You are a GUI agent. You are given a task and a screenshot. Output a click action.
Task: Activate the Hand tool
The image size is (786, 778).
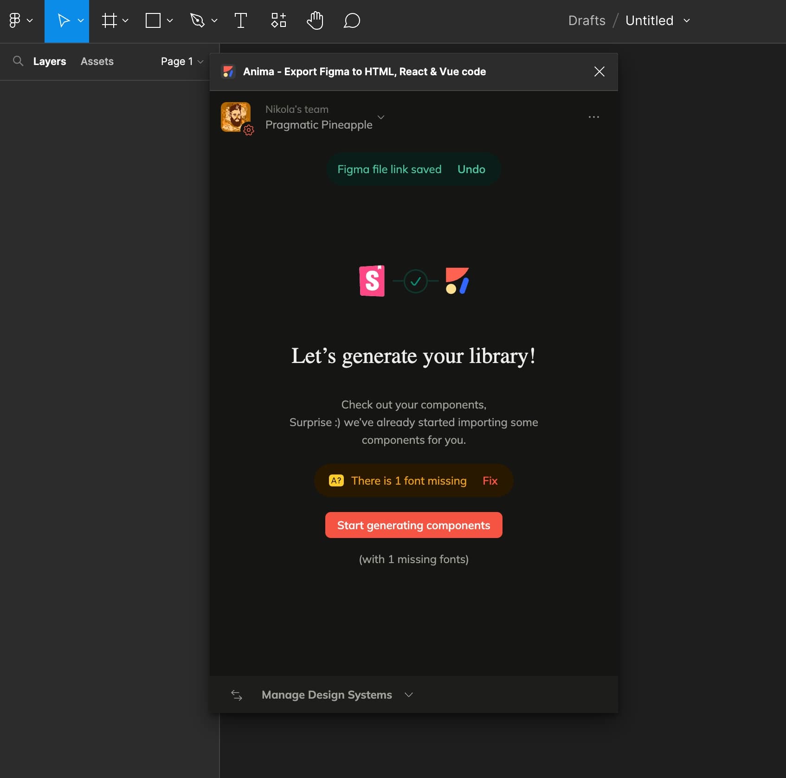[x=315, y=20]
